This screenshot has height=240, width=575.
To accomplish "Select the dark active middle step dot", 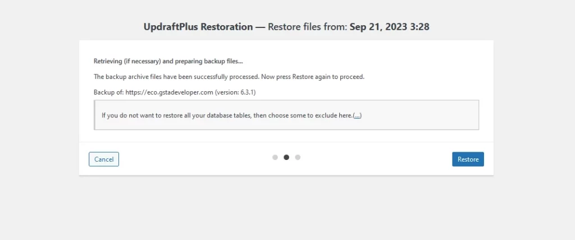I will (x=286, y=157).
